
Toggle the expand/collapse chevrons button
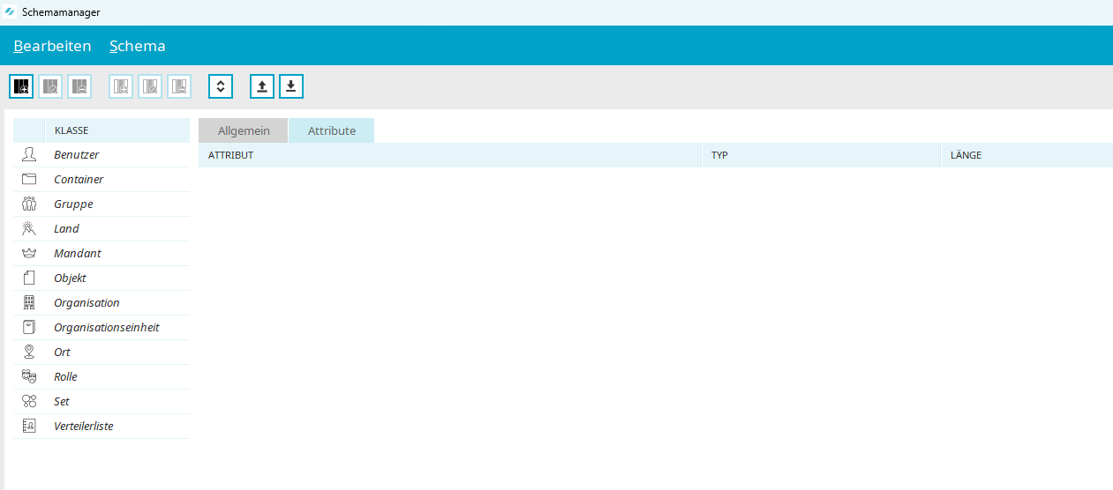pyautogui.click(x=221, y=86)
